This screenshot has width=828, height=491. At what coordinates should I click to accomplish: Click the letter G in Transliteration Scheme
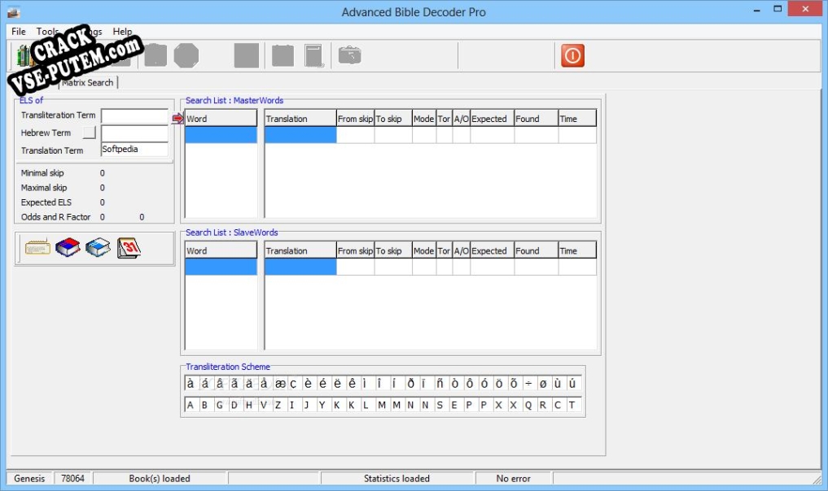click(x=219, y=405)
